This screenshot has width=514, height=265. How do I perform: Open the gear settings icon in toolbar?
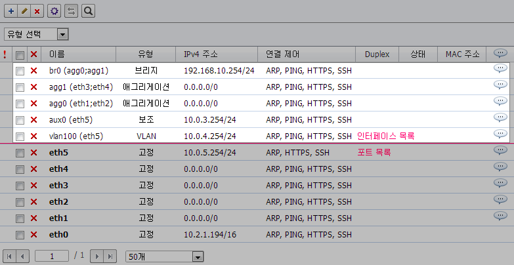pyautogui.click(x=54, y=11)
